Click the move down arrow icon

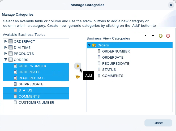click(x=153, y=36)
